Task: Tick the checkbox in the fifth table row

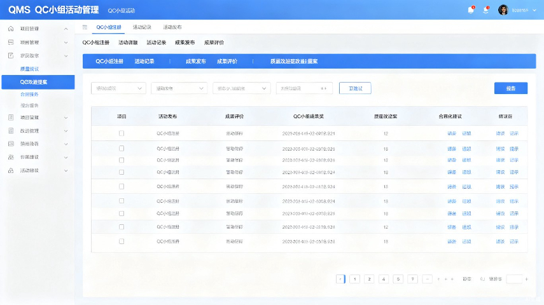Action: [x=122, y=186]
